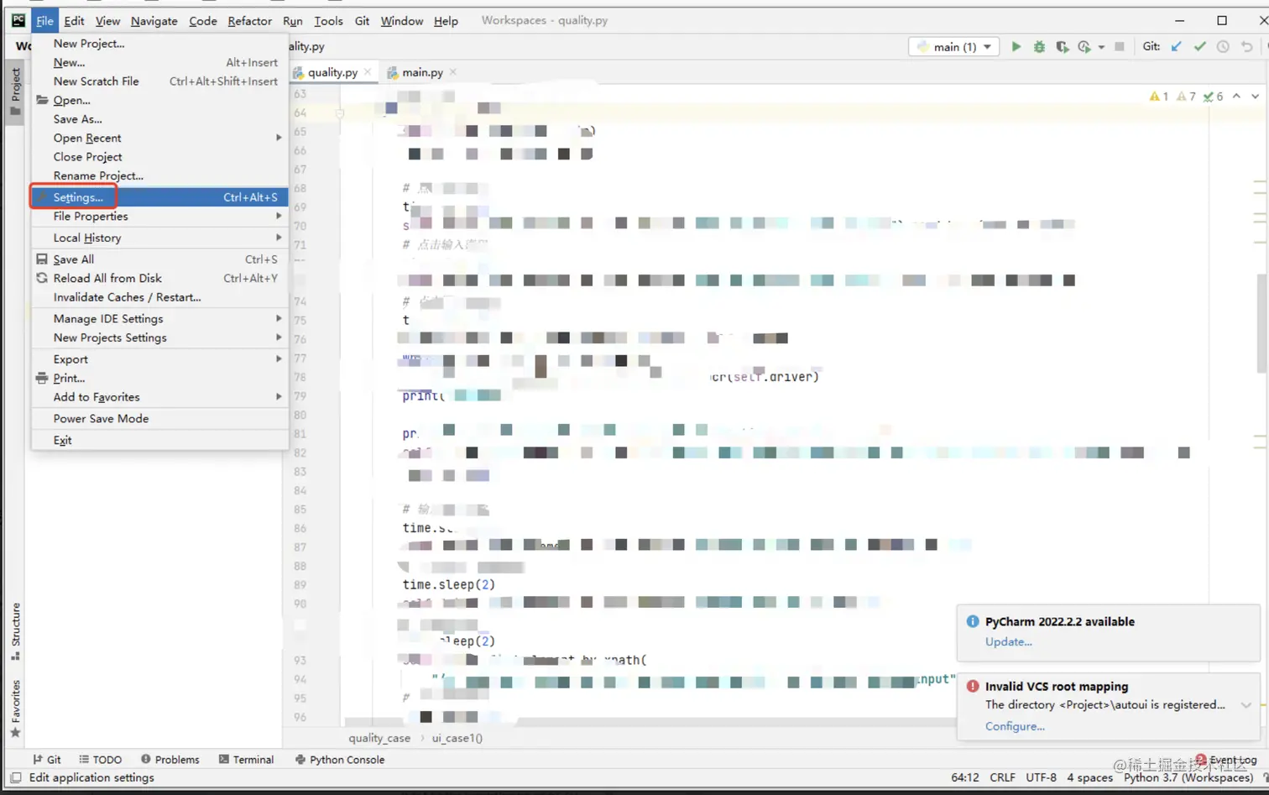Click the CRLF line separator widget

point(1002,777)
